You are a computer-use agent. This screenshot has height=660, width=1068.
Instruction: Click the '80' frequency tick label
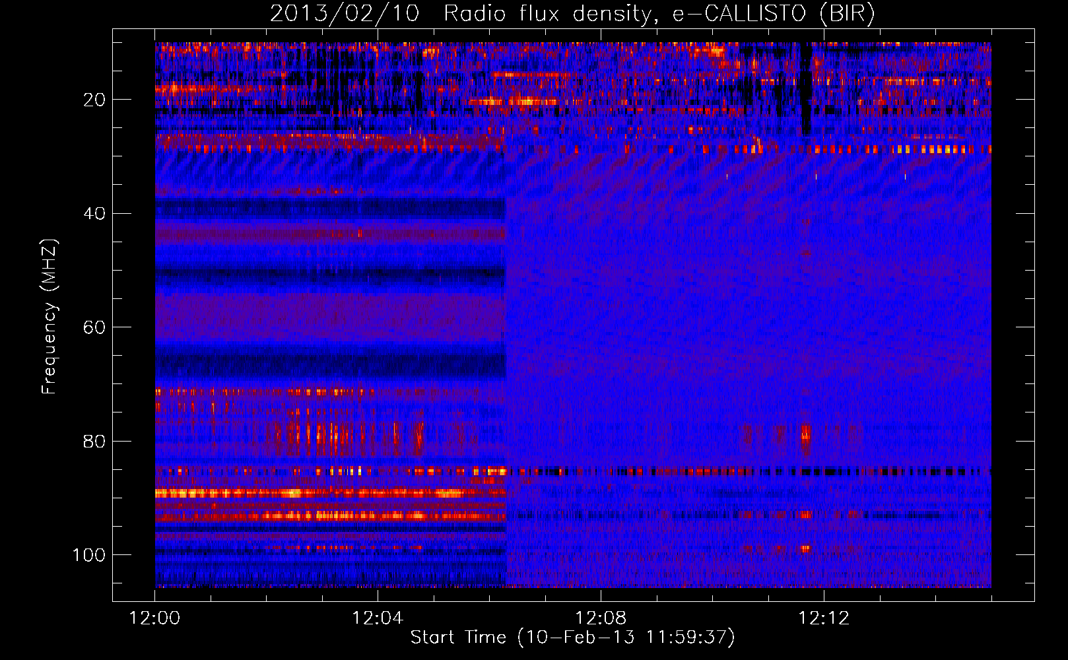pos(94,441)
